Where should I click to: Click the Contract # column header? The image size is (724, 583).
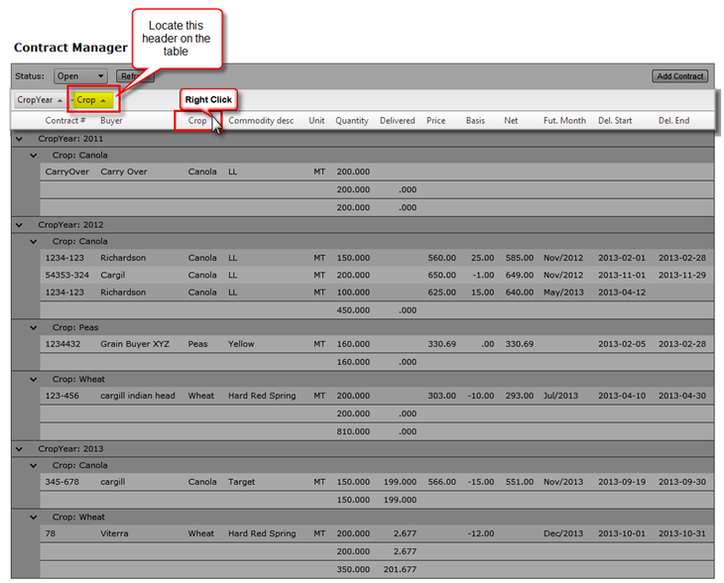pyautogui.click(x=65, y=121)
